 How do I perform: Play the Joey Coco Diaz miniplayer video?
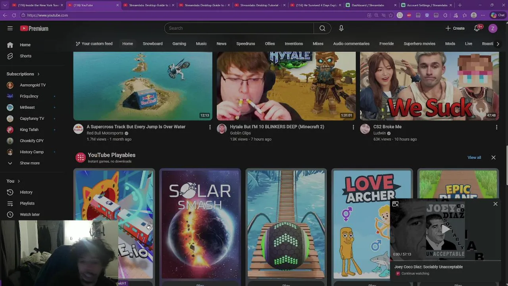[446, 230]
